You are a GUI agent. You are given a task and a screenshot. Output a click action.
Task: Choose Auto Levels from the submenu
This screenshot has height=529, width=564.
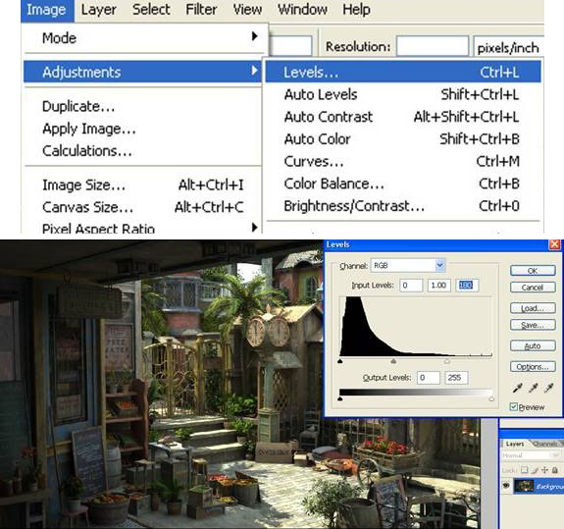403,94
